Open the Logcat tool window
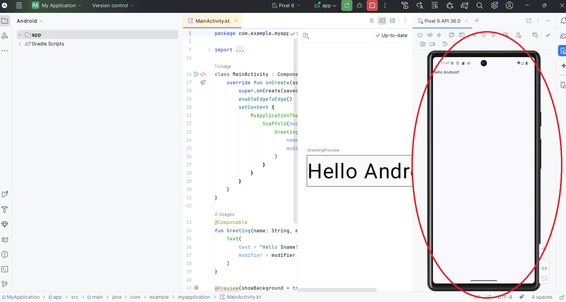 point(5,240)
